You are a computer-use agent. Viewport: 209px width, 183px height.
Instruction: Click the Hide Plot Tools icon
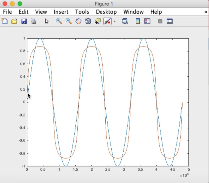tap(160, 21)
